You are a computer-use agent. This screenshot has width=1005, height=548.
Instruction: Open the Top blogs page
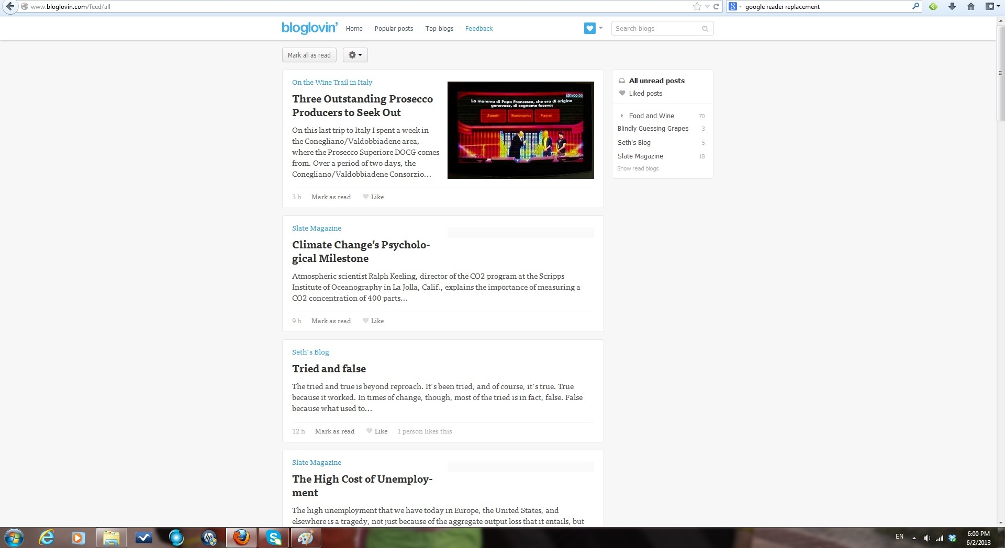(x=439, y=29)
